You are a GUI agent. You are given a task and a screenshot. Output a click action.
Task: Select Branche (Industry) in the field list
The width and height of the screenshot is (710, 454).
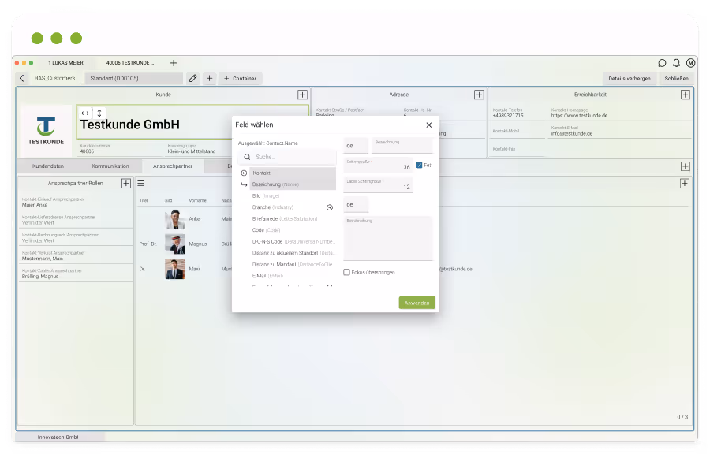pos(273,207)
